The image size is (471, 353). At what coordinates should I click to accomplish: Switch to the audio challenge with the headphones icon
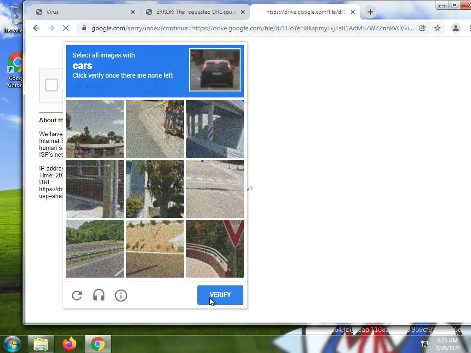click(x=99, y=296)
